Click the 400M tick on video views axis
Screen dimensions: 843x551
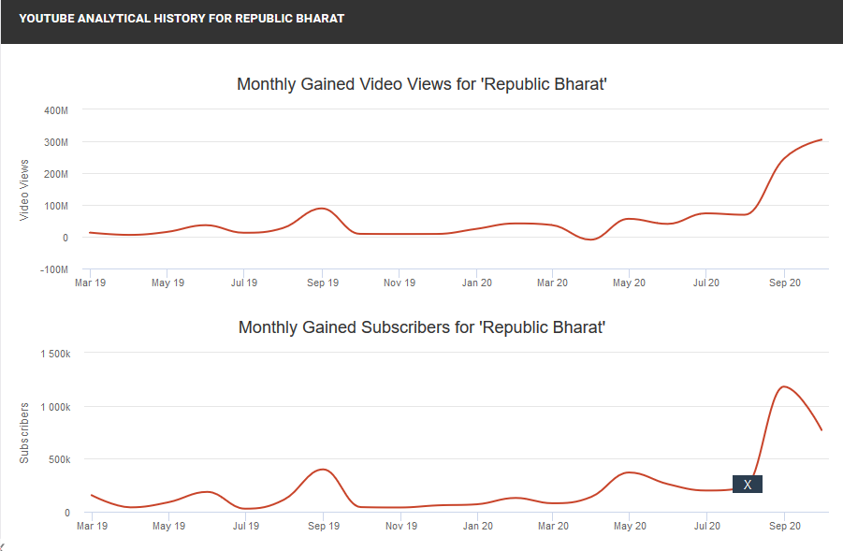tap(56, 110)
